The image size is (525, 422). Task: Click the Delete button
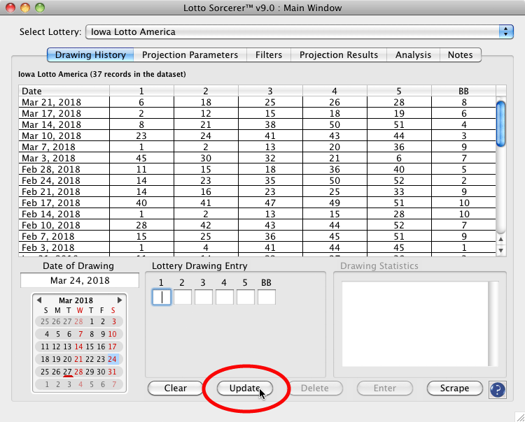315,388
